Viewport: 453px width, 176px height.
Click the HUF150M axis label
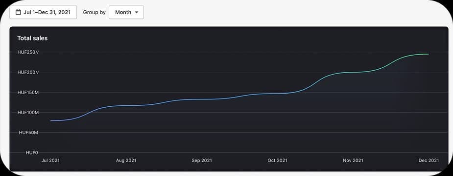pos(28,92)
